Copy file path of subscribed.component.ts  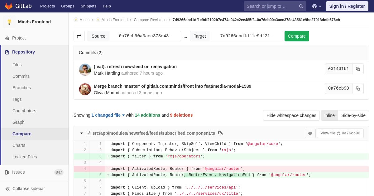click(x=220, y=133)
